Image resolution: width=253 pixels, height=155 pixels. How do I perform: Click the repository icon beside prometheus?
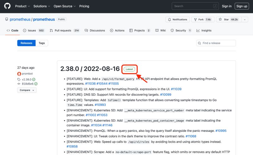coord(7,19)
